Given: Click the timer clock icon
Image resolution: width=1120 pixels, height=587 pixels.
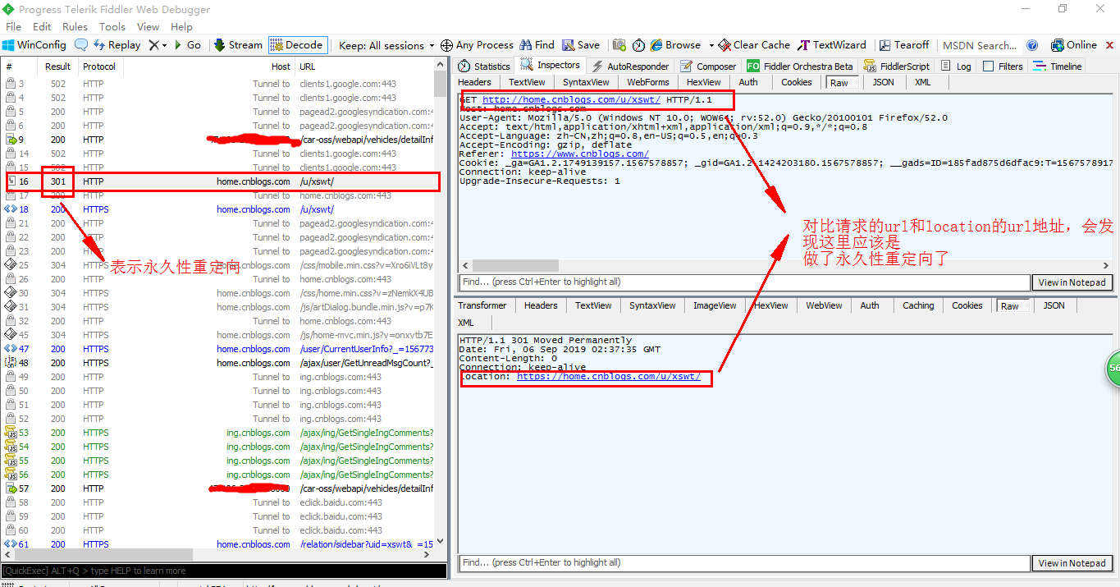Looking at the screenshot, I should pyautogui.click(x=638, y=45).
